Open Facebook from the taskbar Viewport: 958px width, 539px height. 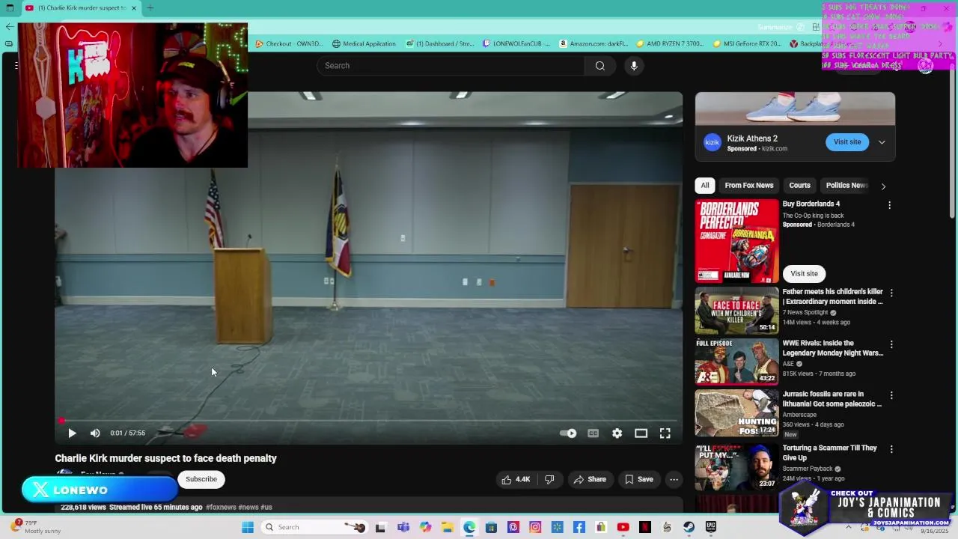tap(579, 527)
